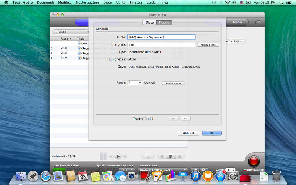The height and width of the screenshot is (185, 296).
Task: Open the Destinazione recorder dropdown
Action: click(164, 170)
